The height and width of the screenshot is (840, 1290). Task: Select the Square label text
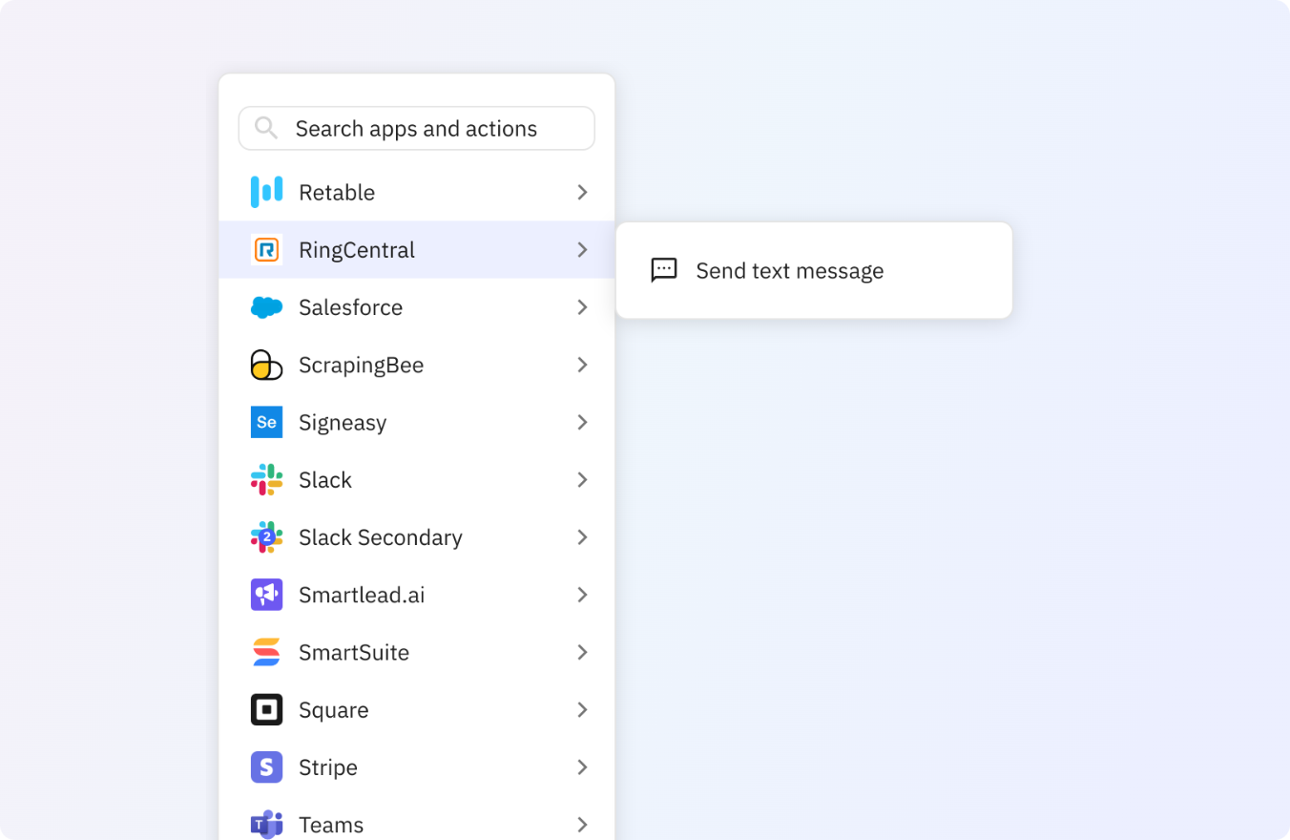334,709
